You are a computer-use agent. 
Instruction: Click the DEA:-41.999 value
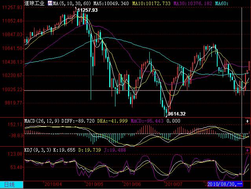(x=112, y=121)
